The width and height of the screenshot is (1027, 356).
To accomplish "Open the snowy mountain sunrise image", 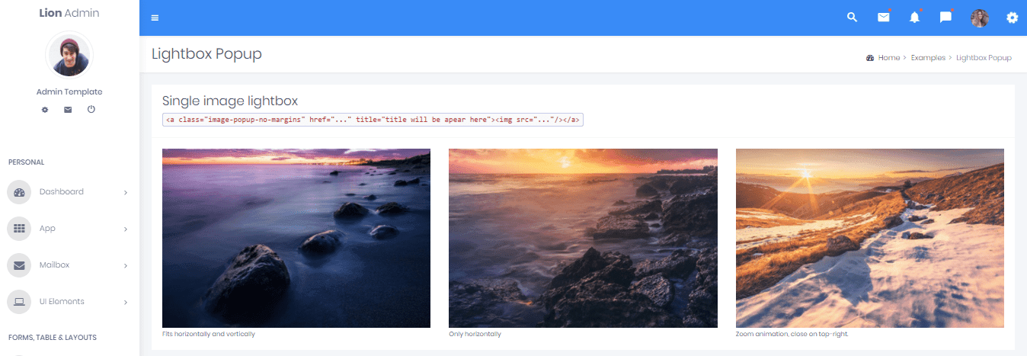I will [x=870, y=238].
